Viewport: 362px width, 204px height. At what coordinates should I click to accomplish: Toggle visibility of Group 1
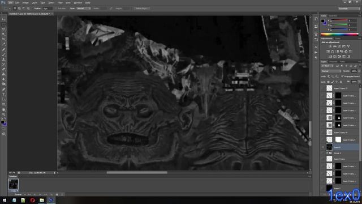pos(323,153)
